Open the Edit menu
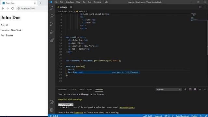Screen dimensions: 208x117 tap(61, 2)
